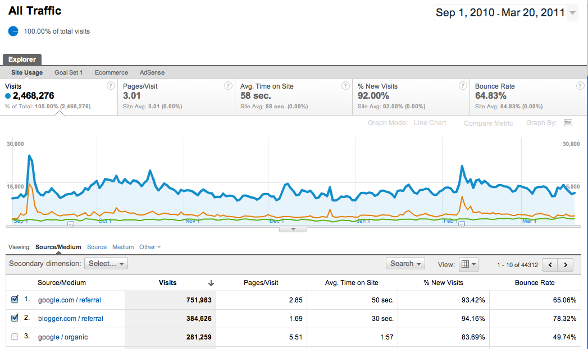Open the blogger.com / referral link
The width and height of the screenshot is (588, 349).
[71, 319]
